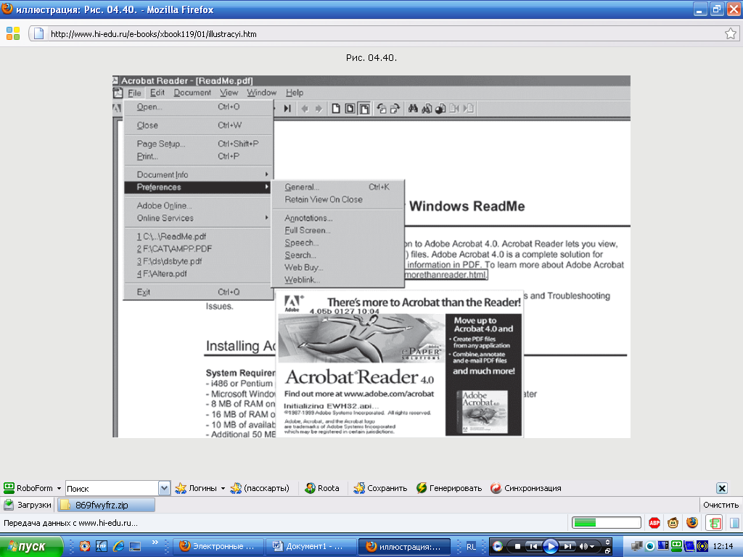Click the round teal eye tray icon
Screen dimensions: 743x557
pyautogui.click(x=651, y=547)
